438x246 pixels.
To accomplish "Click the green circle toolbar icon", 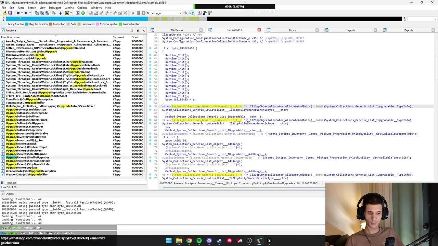I will (x=83, y=13).
